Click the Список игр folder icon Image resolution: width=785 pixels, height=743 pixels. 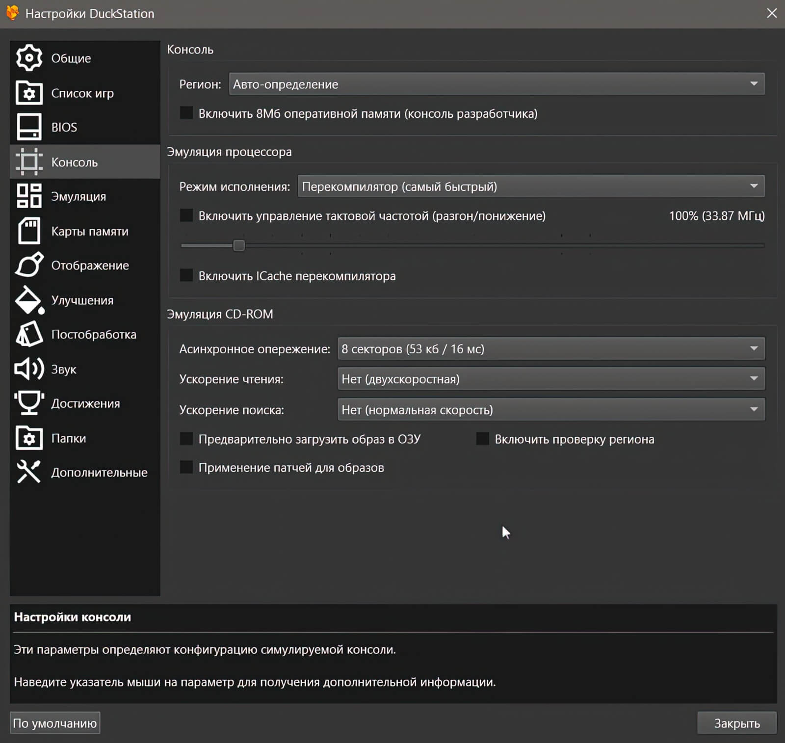pyautogui.click(x=29, y=93)
